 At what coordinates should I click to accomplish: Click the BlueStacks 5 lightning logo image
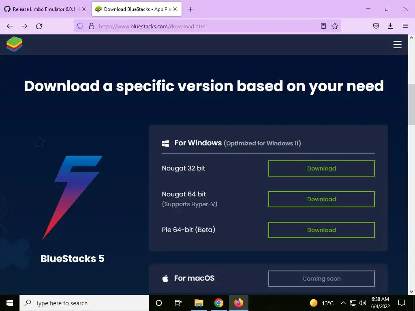pyautogui.click(x=72, y=198)
